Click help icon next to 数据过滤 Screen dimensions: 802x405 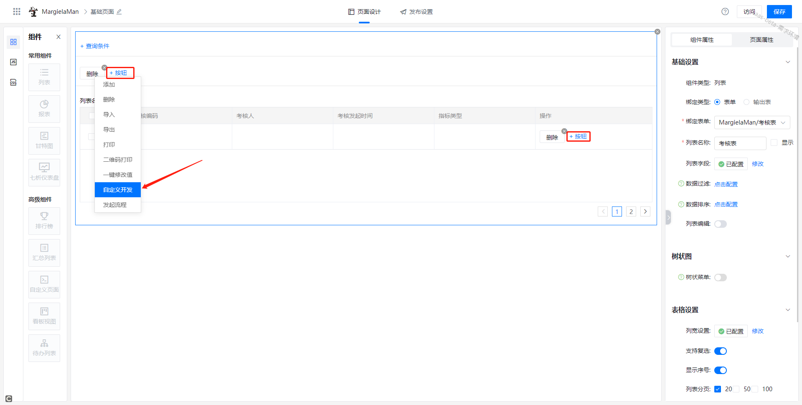[x=681, y=183]
